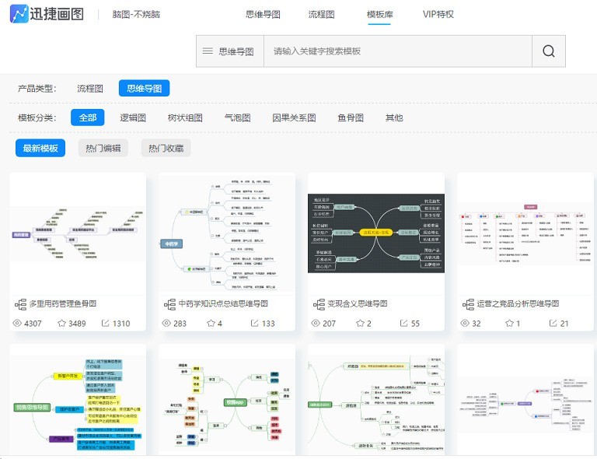This screenshot has width=597, height=459.
Task: Sort by 热门收藏
Action: coord(166,148)
